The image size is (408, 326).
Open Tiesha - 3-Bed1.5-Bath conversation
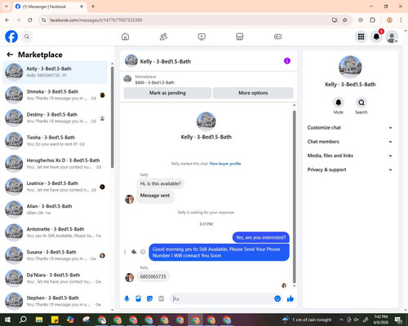point(55,141)
